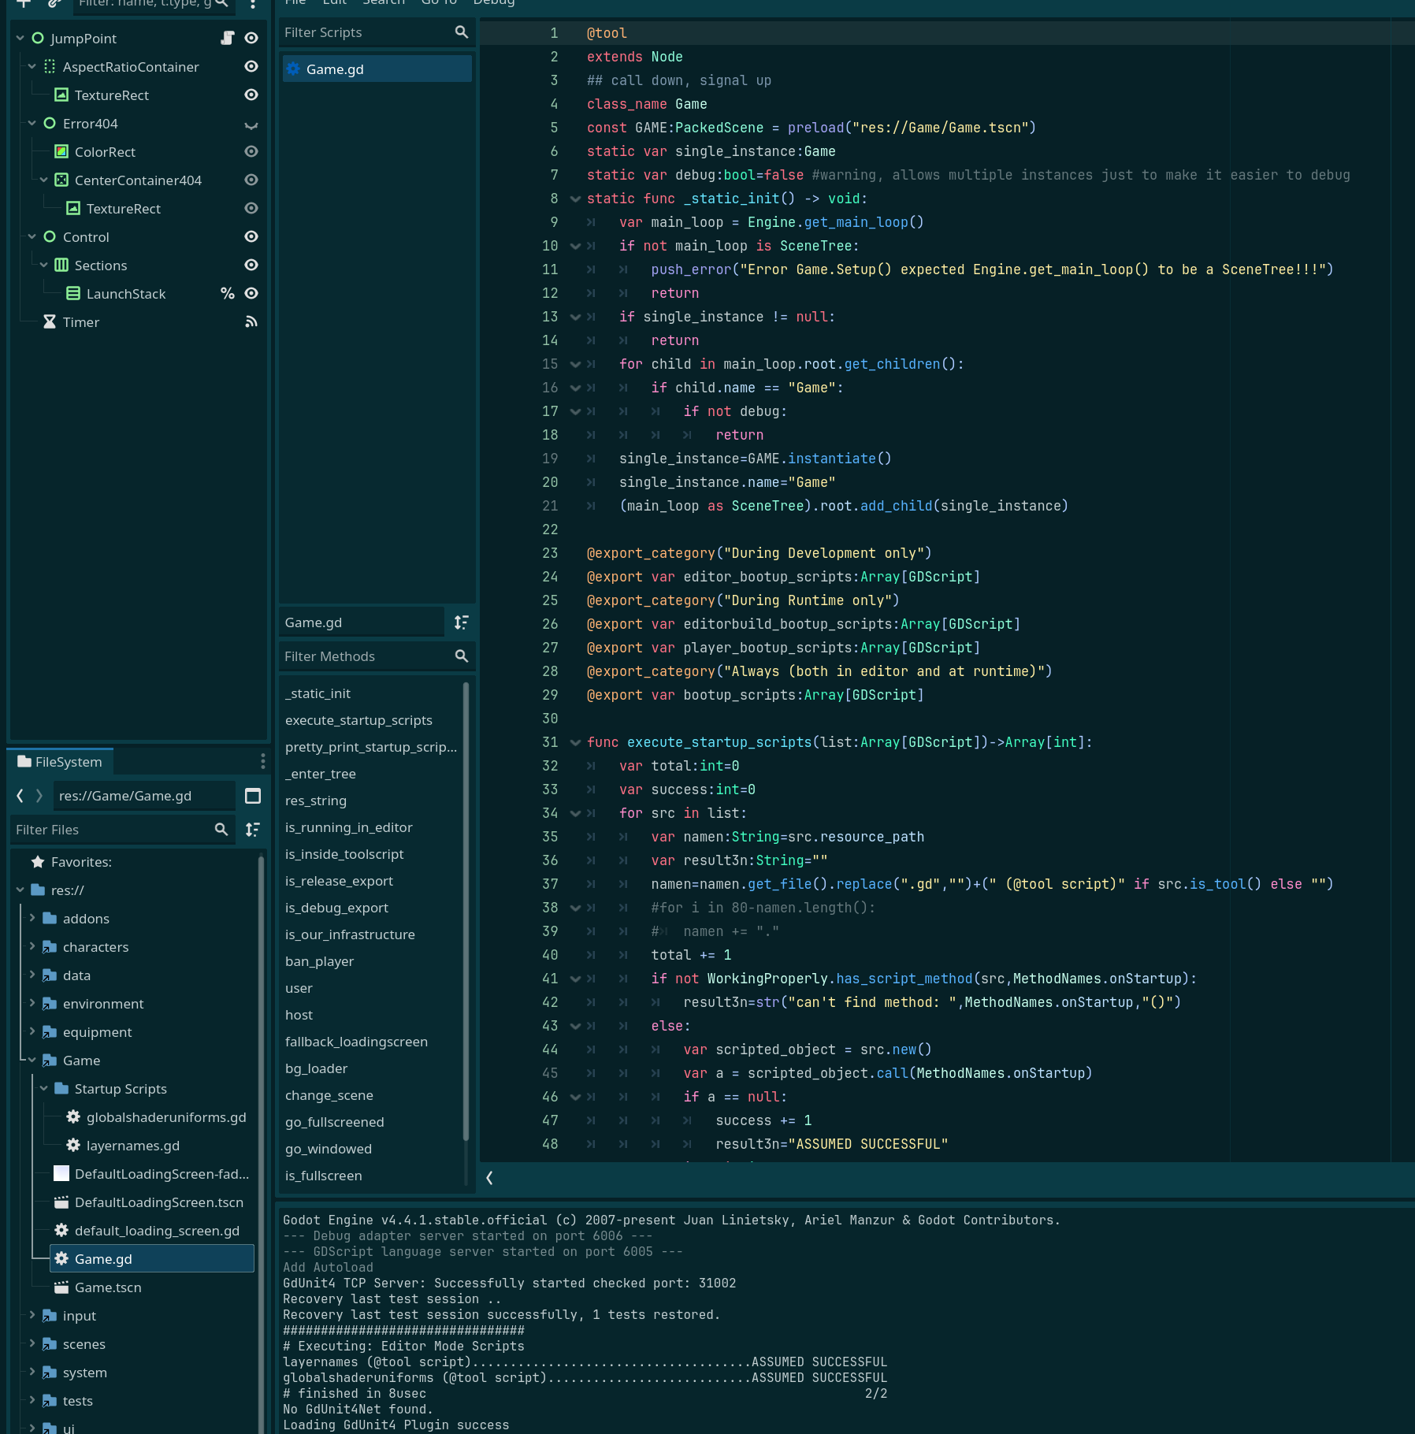The height and width of the screenshot is (1434, 1415).
Task: Toggle visibility of Control node
Action: pyautogui.click(x=251, y=236)
